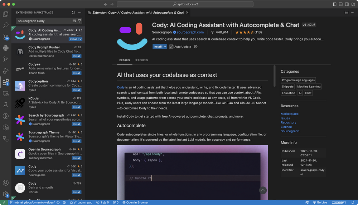The height and width of the screenshot is (205, 358).
Task: Open the Extensions panel more actions menu
Action: tap(79, 12)
